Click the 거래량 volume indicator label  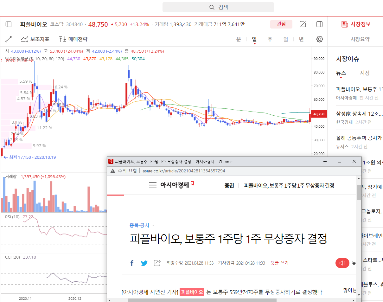click(x=10, y=177)
